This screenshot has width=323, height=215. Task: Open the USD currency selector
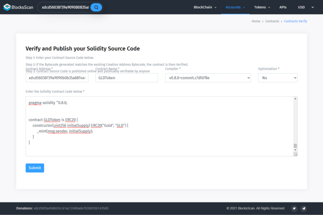304,7
